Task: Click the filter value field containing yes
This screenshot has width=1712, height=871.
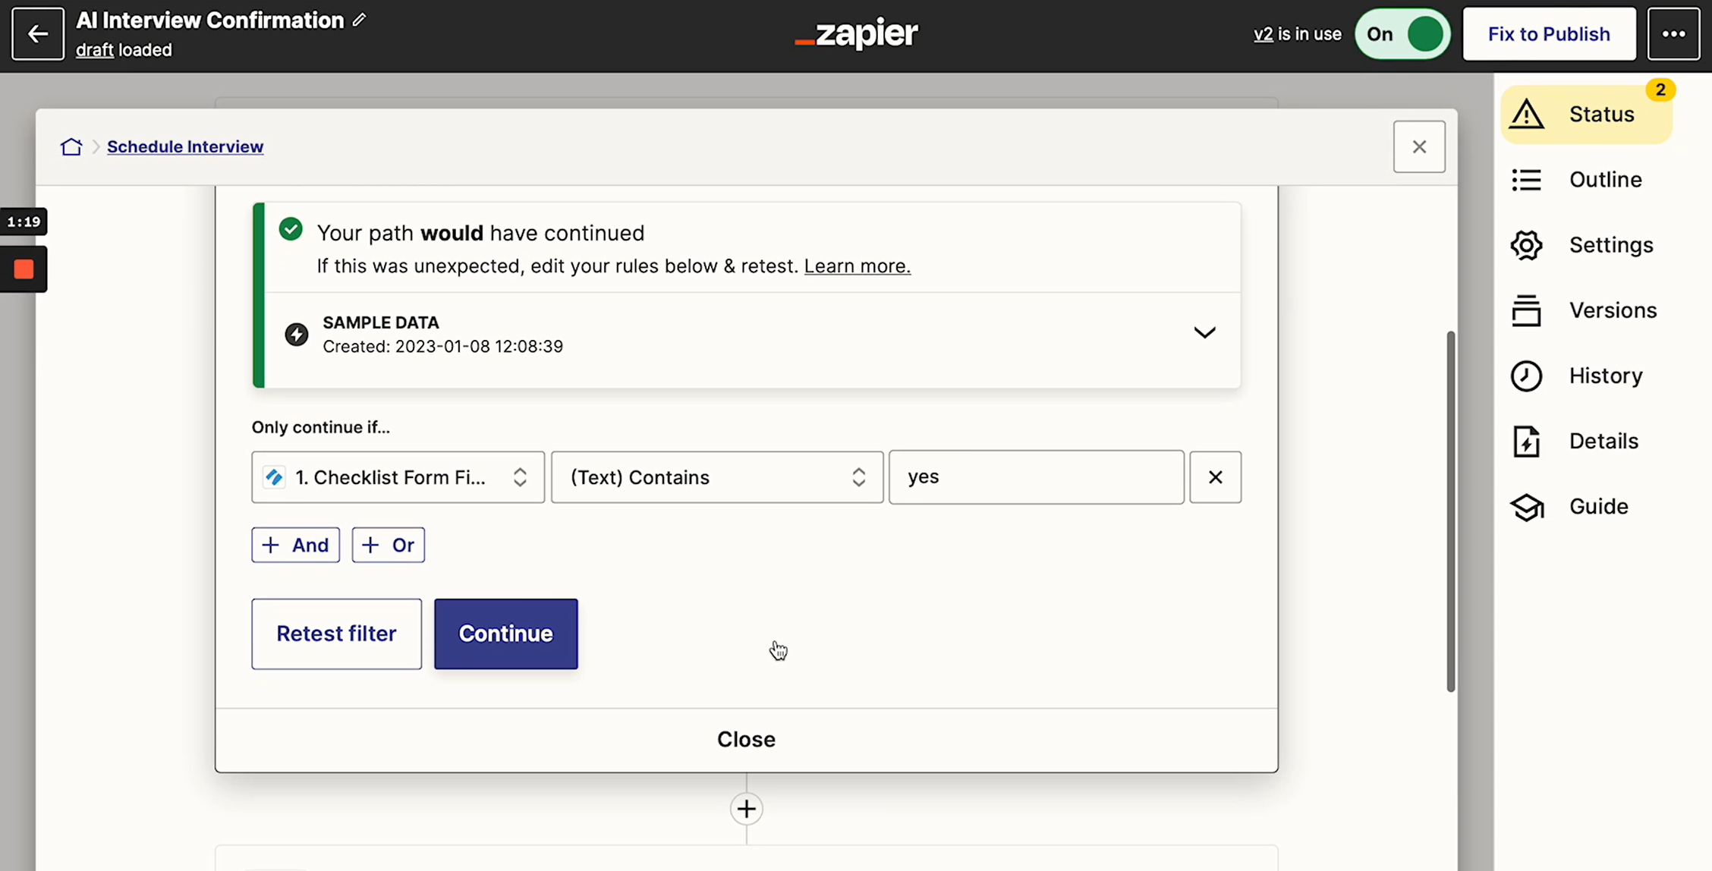Action: click(x=1036, y=477)
